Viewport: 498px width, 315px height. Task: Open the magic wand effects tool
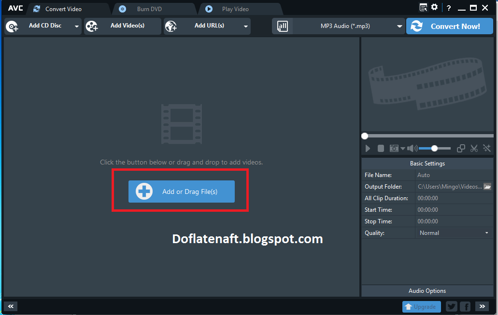pyautogui.click(x=486, y=149)
